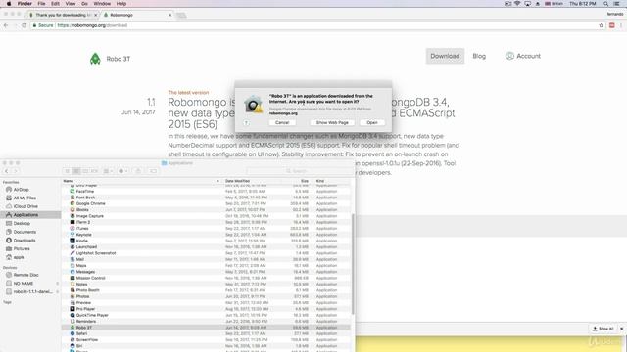Select Downloads in the Finder sidebar
The image size is (627, 352).
[x=24, y=241]
